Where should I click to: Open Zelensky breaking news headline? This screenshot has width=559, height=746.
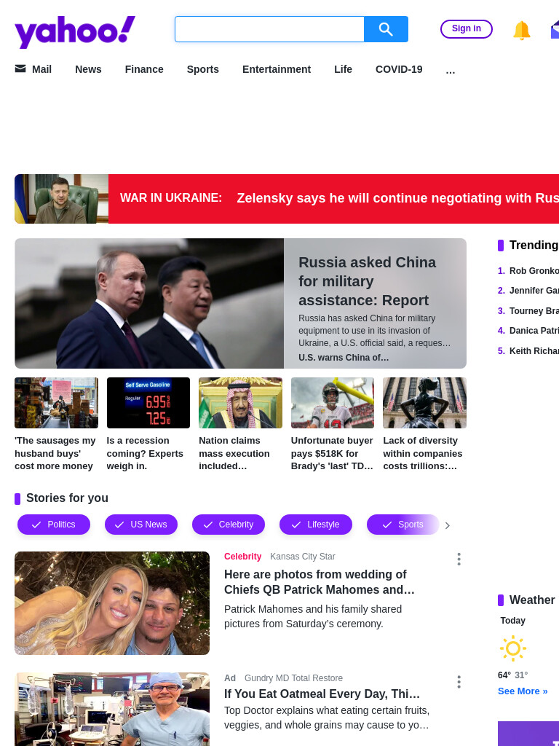[398, 198]
